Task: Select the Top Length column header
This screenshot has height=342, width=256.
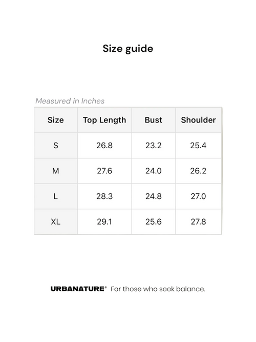Action: pyautogui.click(x=104, y=120)
